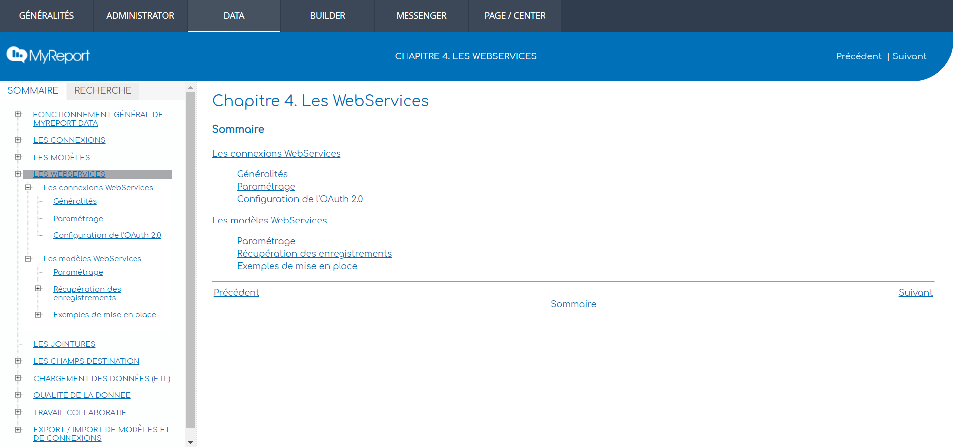The height and width of the screenshot is (447, 953).
Task: Select Qualité de la donnée tree item
Action: point(81,395)
